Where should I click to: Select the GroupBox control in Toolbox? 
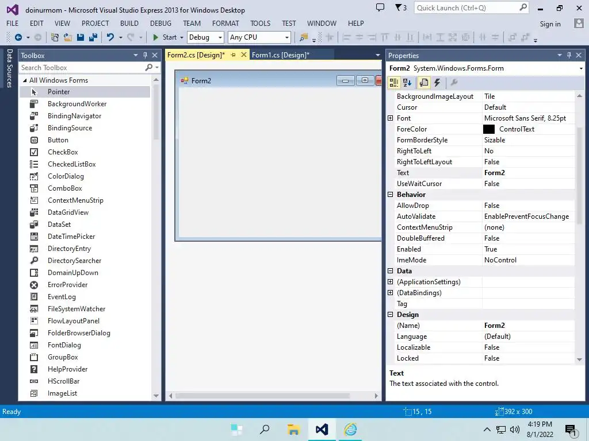pos(85,357)
